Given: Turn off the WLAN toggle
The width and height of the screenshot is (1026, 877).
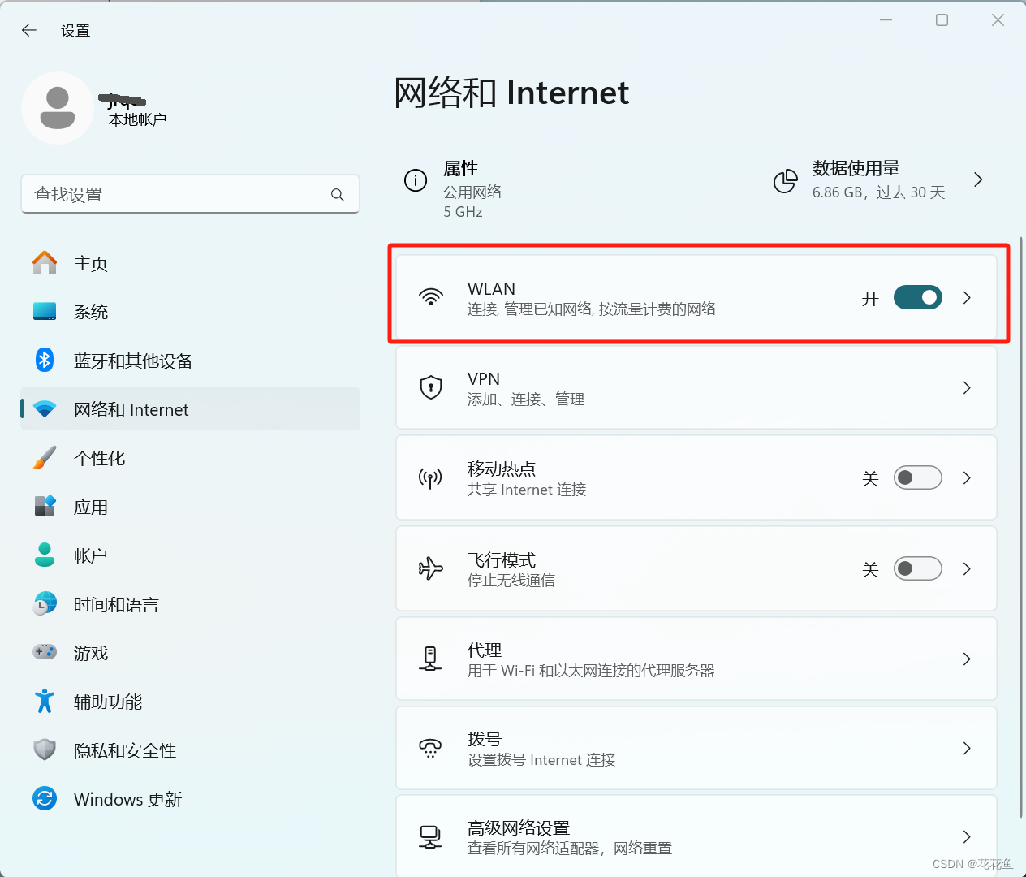Looking at the screenshot, I should pos(918,297).
